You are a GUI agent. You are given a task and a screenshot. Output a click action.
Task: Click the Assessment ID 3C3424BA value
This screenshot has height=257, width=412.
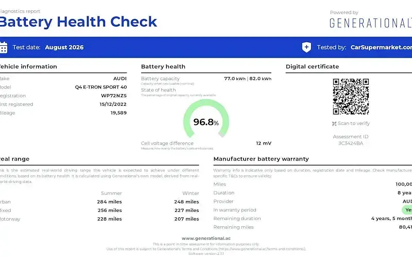[x=351, y=143]
